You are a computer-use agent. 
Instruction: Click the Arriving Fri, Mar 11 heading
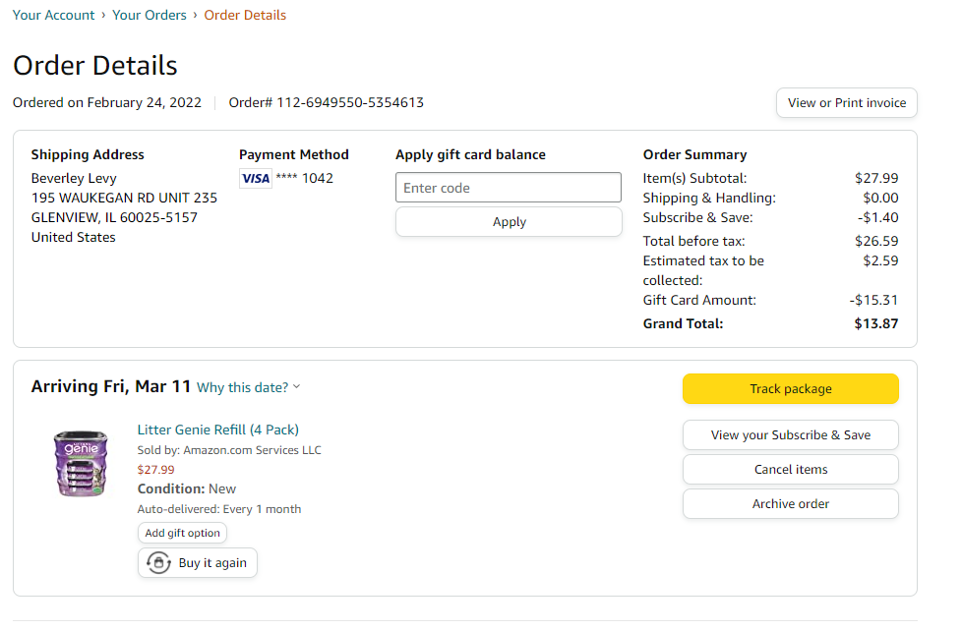click(111, 386)
